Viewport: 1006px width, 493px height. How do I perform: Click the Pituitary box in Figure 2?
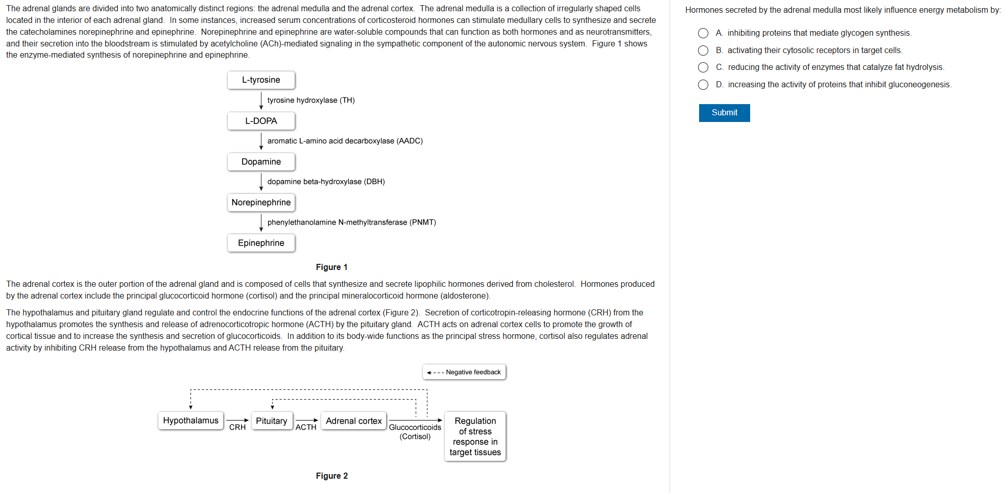tap(271, 421)
